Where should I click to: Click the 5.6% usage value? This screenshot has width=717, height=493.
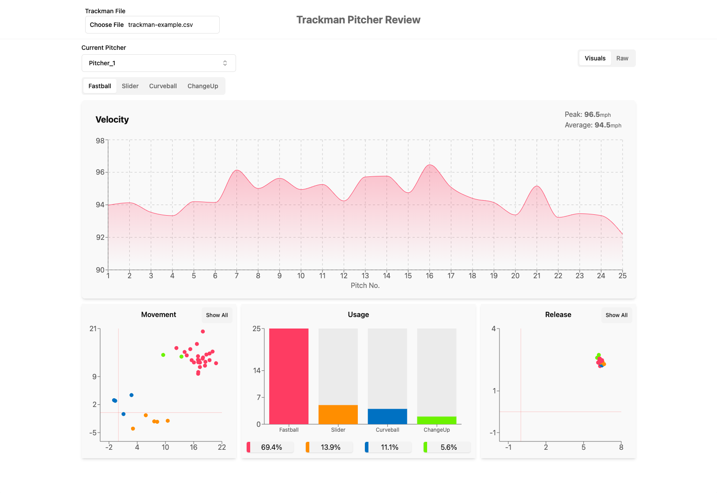click(449, 447)
